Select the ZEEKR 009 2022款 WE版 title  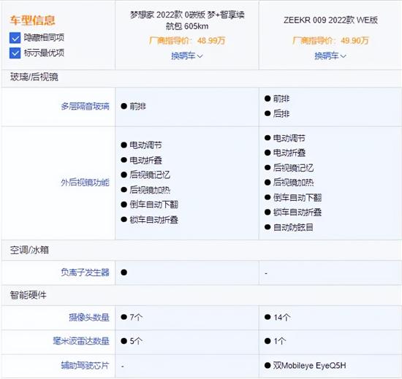click(330, 20)
